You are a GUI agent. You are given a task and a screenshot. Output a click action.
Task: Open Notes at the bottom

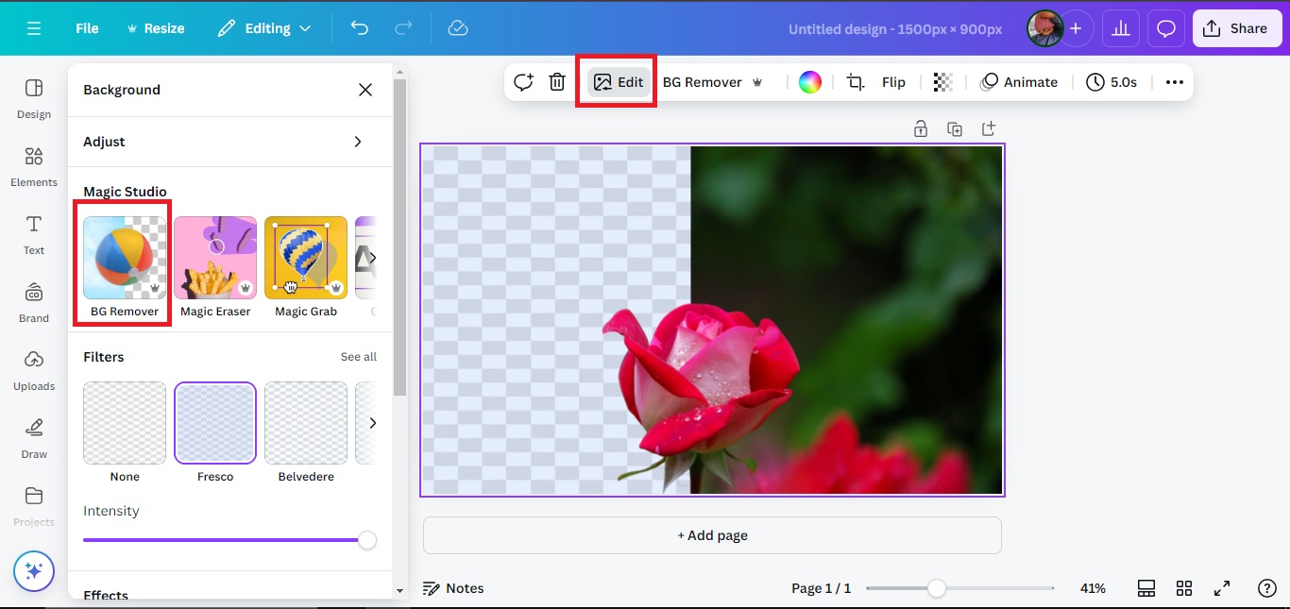(453, 588)
